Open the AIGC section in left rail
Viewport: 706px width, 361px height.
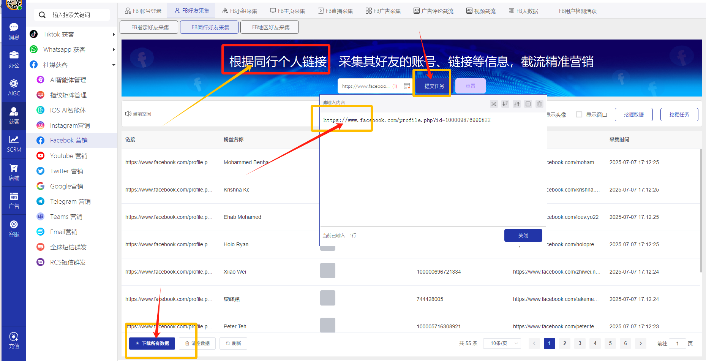14,87
